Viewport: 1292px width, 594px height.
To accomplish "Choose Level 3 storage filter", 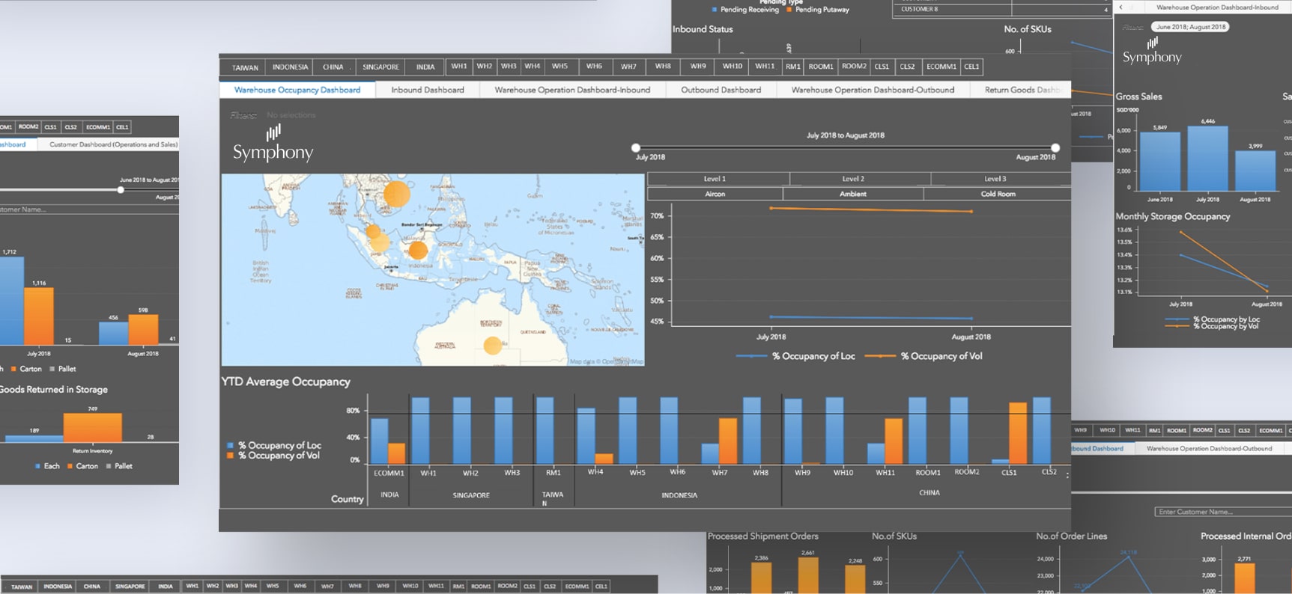I will [1001, 179].
